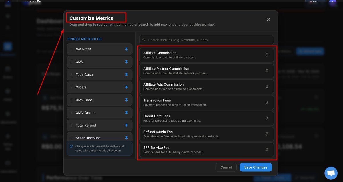Viewport: 343px width, 182px height.
Task: Click the Total Refund label
Action: [x=86, y=125]
